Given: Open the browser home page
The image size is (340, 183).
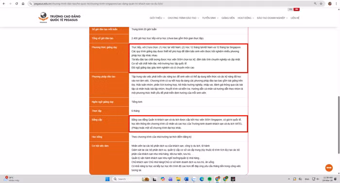Looking at the screenshot, I should coord(23,4).
